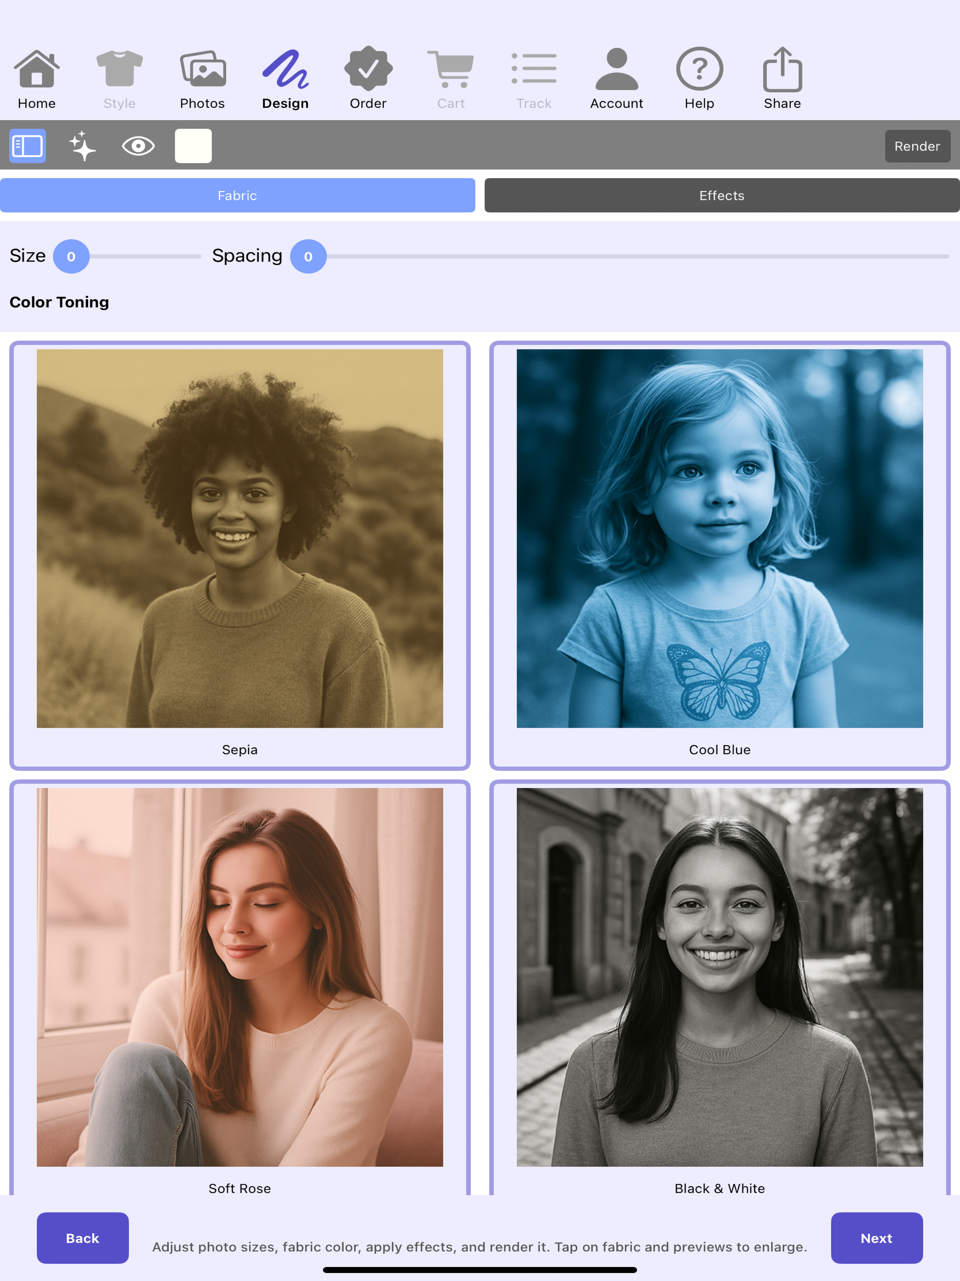
Task: Tap the sparkles effects icon
Action: pos(83,146)
